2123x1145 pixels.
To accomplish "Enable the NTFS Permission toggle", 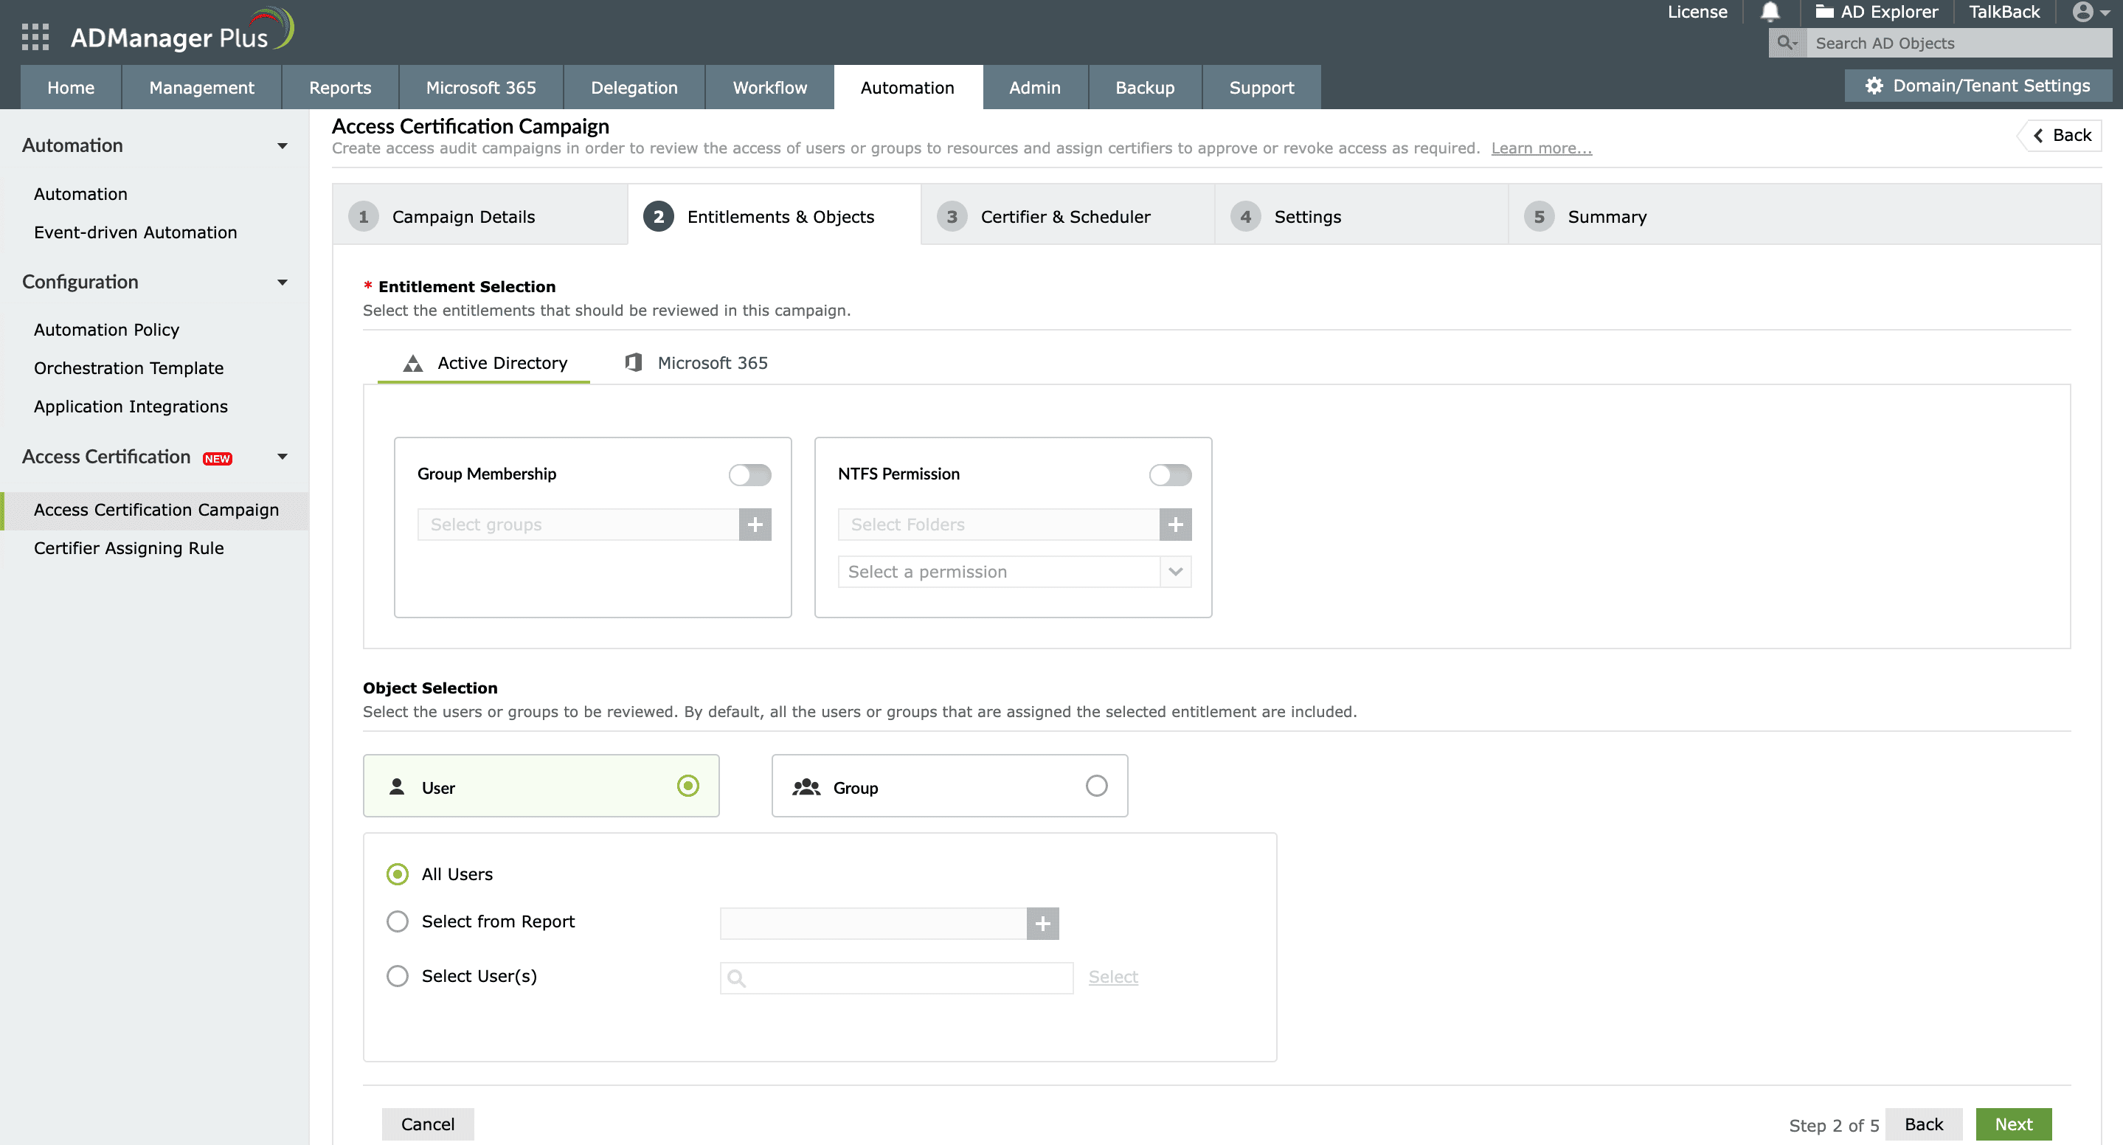I will (x=1169, y=475).
